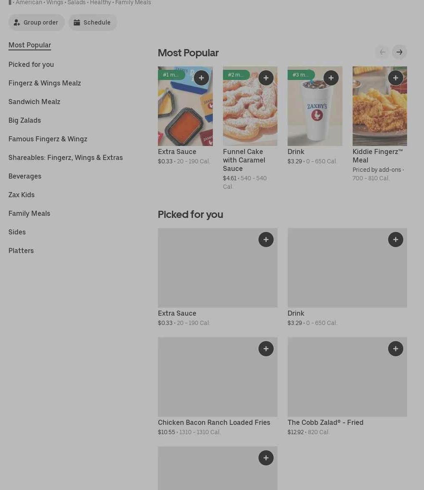424x490 pixels.
Task: Open the Big Zalads category
Action: (x=24, y=120)
